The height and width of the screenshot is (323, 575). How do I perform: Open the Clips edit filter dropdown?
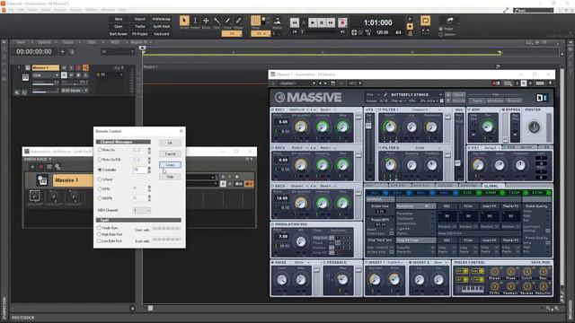tap(46, 75)
